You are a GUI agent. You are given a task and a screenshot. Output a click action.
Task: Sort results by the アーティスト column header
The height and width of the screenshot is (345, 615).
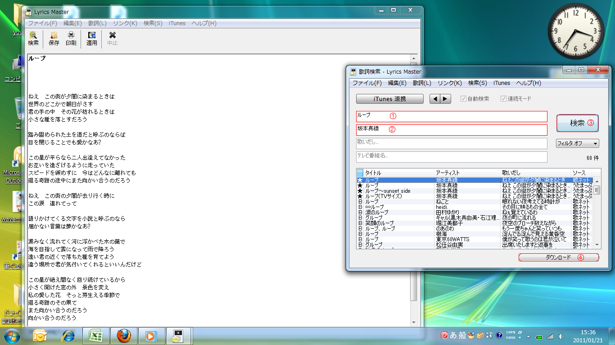467,173
